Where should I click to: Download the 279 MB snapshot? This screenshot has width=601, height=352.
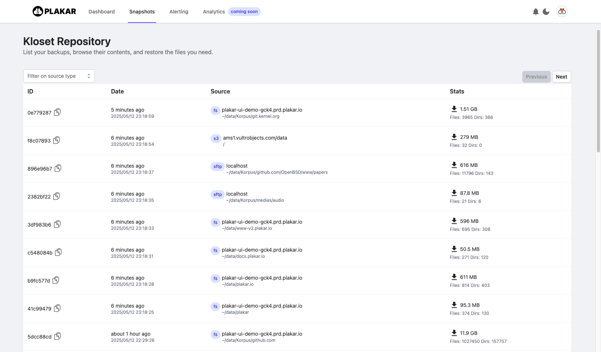tap(454, 137)
